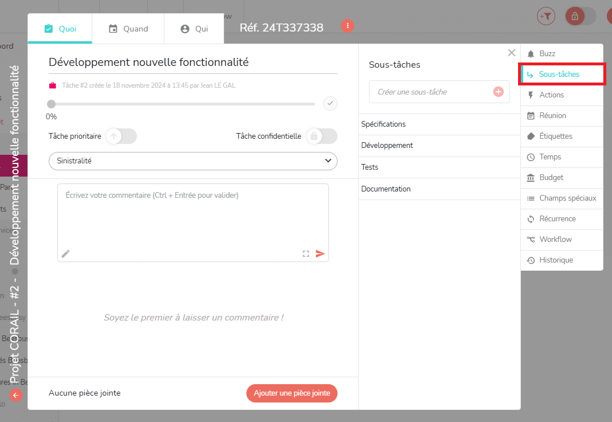The image size is (612, 422).
Task: Send comment with red arrow icon
Action: coord(320,254)
